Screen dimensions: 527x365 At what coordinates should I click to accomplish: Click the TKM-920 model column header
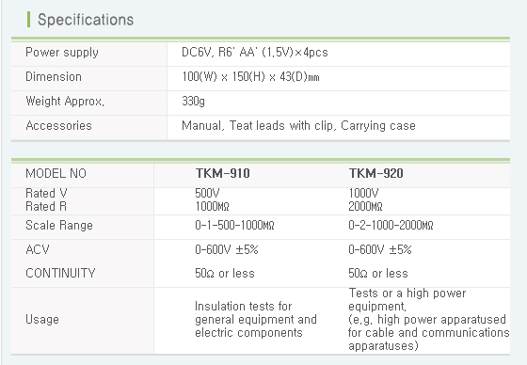pyautogui.click(x=375, y=174)
